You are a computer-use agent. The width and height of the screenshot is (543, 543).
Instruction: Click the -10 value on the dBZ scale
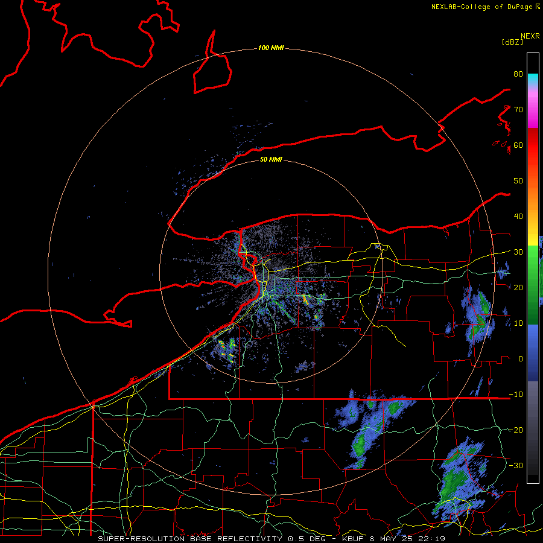[x=516, y=395]
